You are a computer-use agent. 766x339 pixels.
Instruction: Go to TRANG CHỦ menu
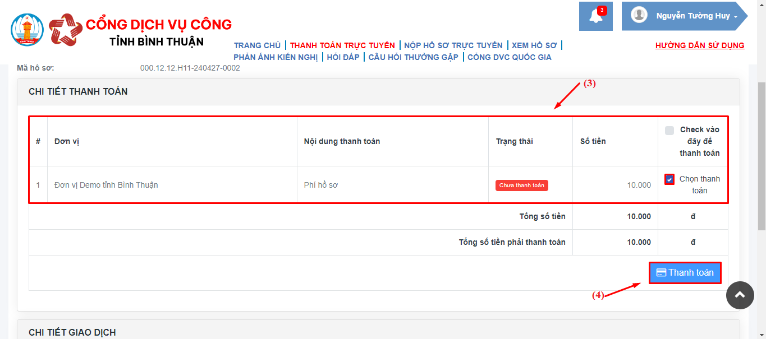click(257, 45)
